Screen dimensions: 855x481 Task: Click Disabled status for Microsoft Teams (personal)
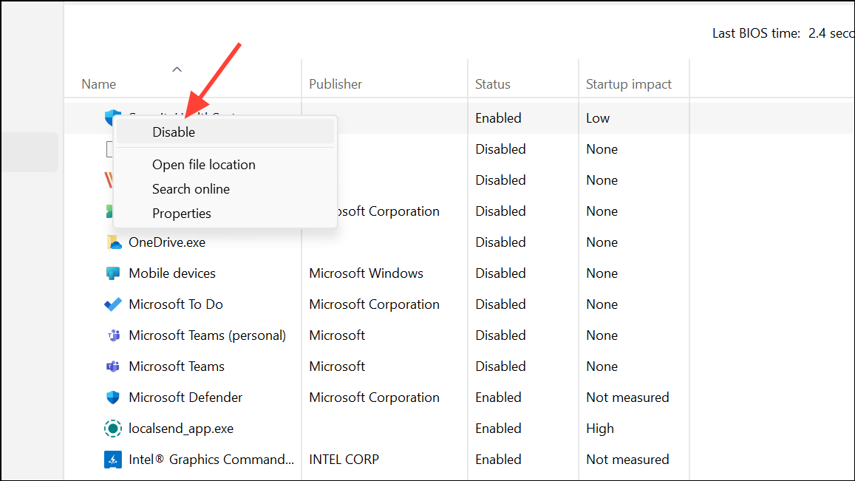coord(500,335)
